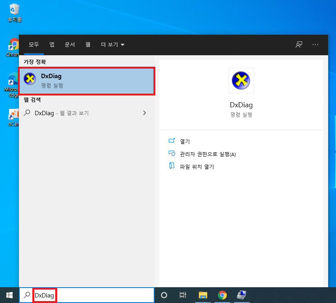Open the computer utility icon on taskbar
Image resolution: width=336 pixels, height=303 pixels.
[x=241, y=295]
